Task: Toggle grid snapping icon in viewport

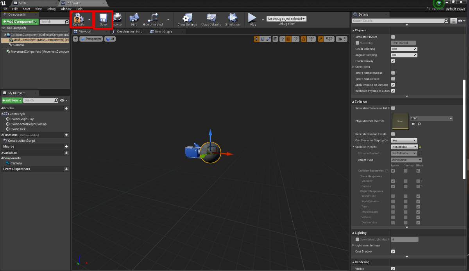Action: [288, 39]
